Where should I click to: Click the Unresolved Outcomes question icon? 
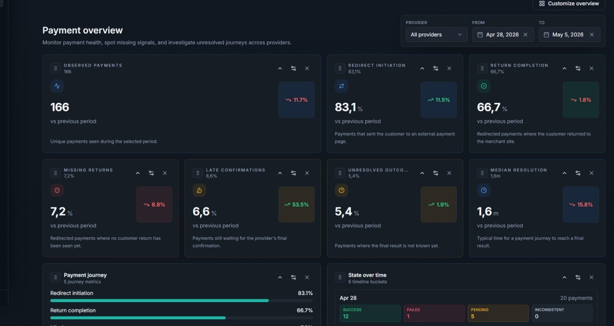pyautogui.click(x=342, y=190)
